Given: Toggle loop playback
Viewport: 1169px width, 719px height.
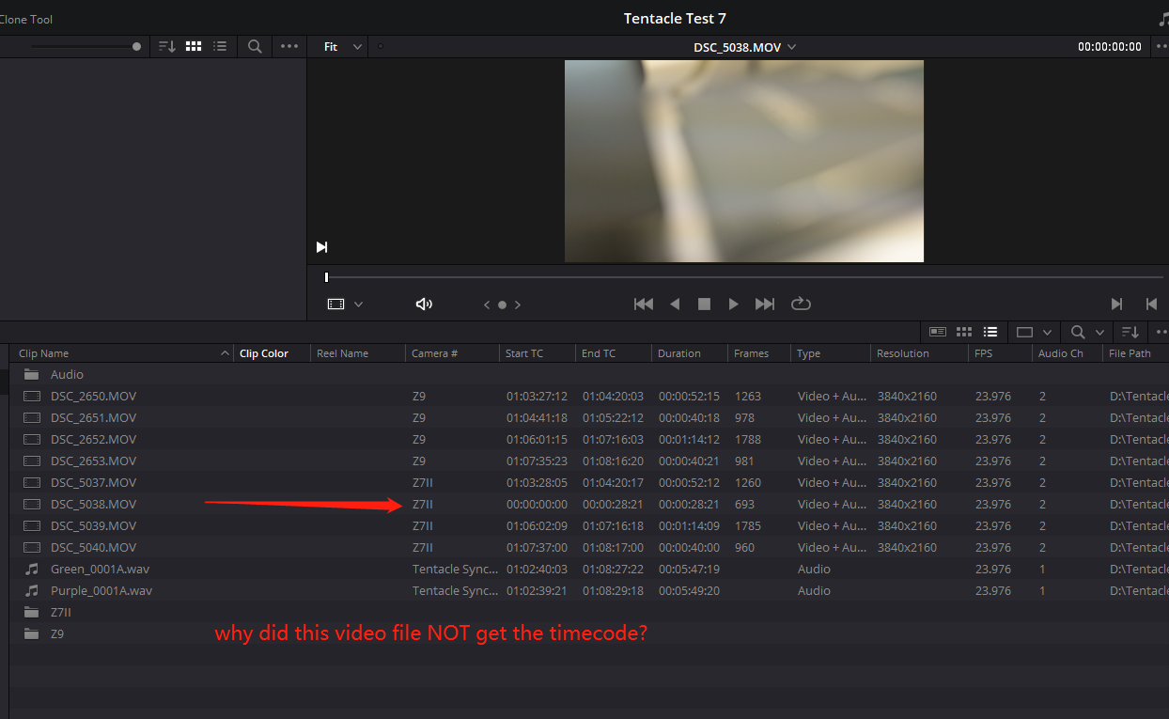Looking at the screenshot, I should coord(801,304).
